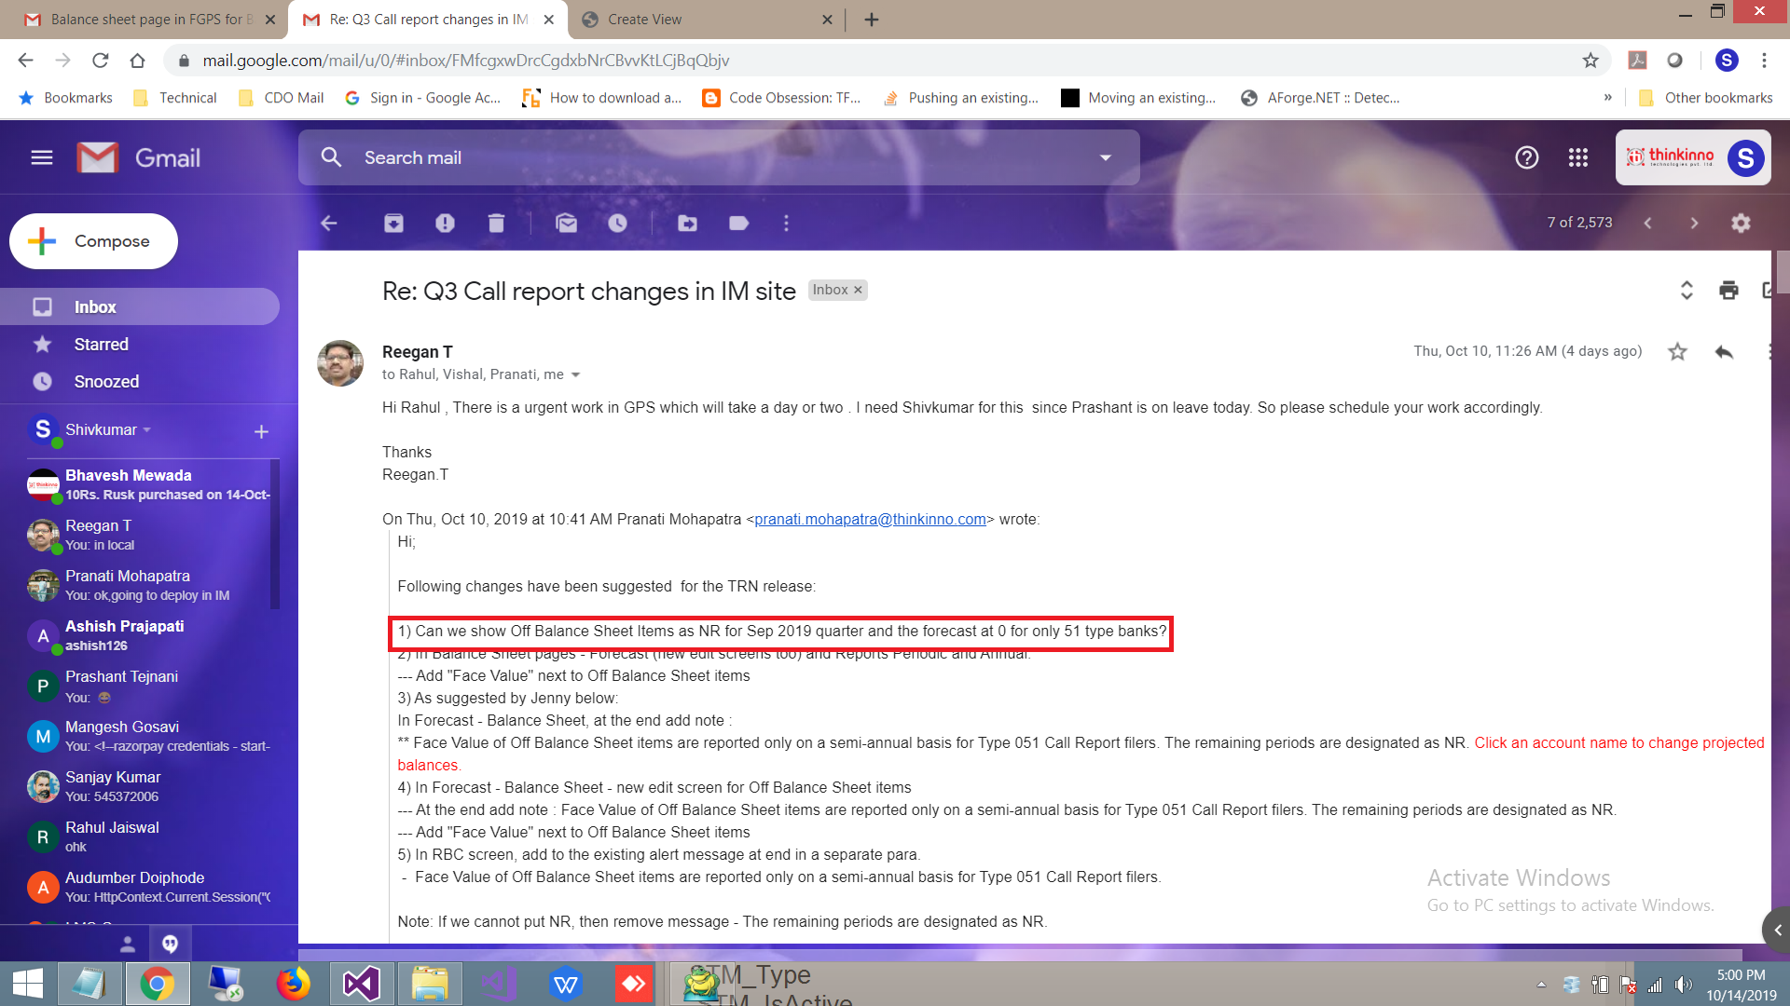Bookmark this page with star icon

coord(1590,61)
